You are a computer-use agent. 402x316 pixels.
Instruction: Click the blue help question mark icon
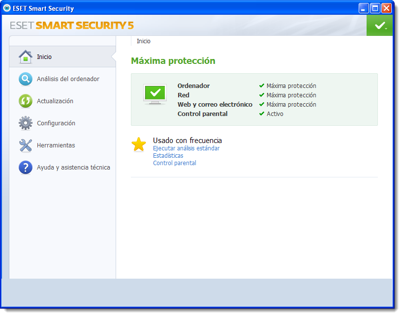point(26,168)
